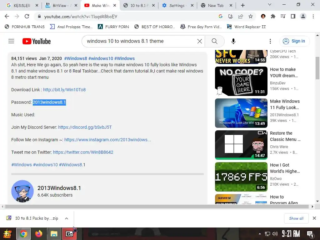Screen dimensions: 320x240
Task: Click #windows10 hashtag next to date
Action: pos(101,58)
